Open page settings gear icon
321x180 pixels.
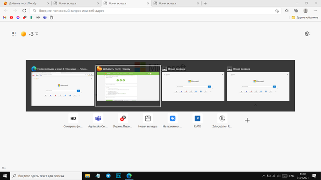pos(307,34)
